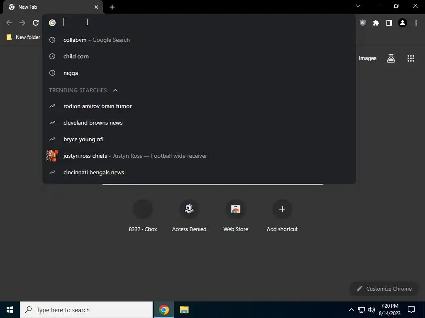The height and width of the screenshot is (318, 425).
Task: Choose the cleveland browns news suggestion
Action: (199, 123)
